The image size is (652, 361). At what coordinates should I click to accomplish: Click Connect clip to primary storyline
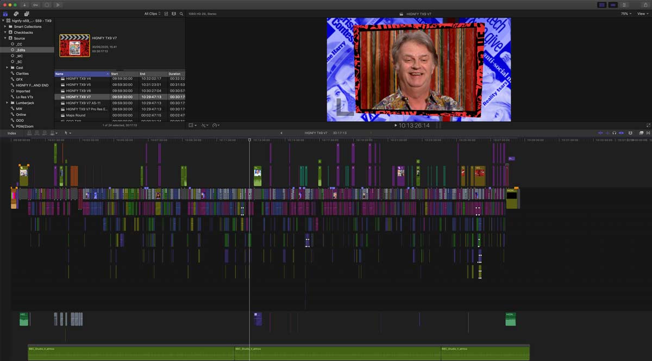point(30,133)
